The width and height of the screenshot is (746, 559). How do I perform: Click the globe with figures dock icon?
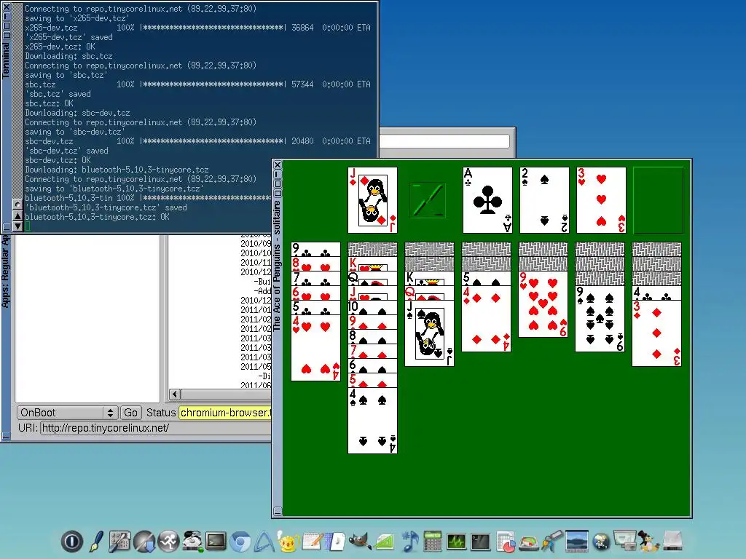tap(601, 542)
